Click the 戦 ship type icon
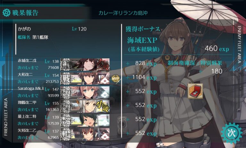This screenshot has width=246, height=148. (66, 78)
